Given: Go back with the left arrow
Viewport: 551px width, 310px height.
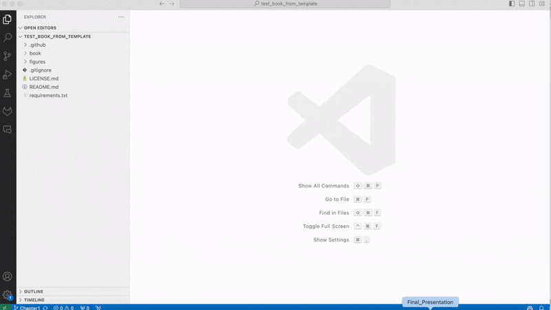Looking at the screenshot, I should click(x=162, y=3).
